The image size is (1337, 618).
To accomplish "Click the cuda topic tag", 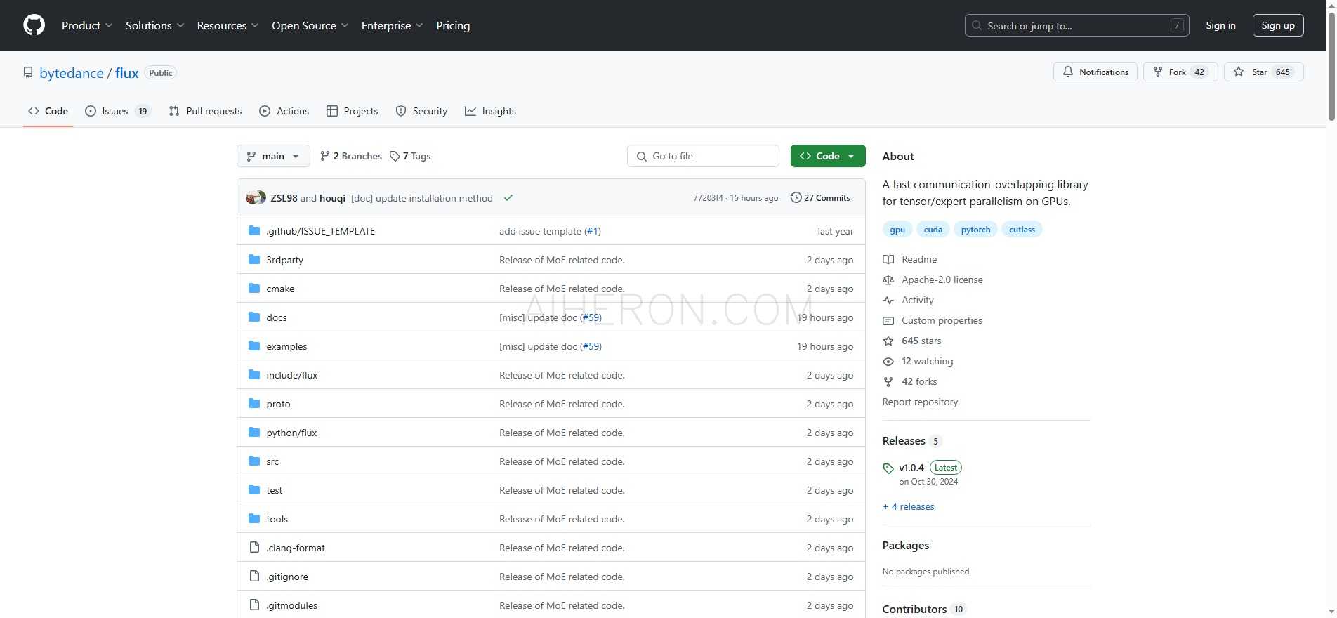I will coord(933,230).
